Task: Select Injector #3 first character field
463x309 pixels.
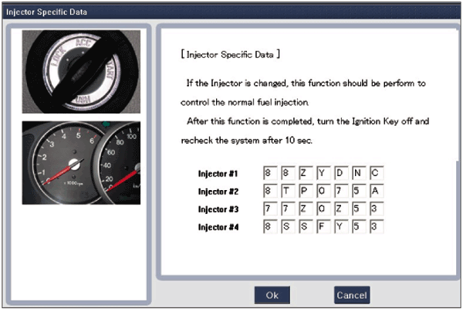Action: pos(270,209)
